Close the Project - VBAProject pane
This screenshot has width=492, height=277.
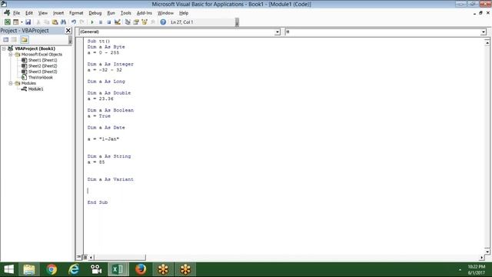click(68, 31)
